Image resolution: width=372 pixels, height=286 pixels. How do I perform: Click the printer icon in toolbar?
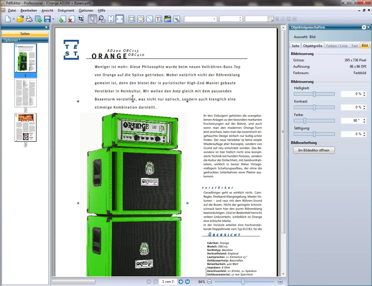tap(29, 19)
